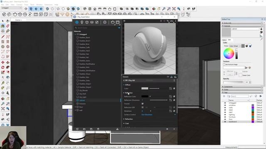Show the V-Ray frame buffer

[118, 22]
